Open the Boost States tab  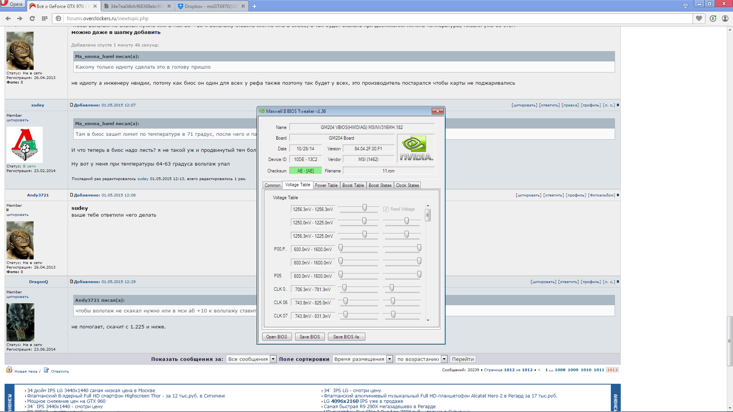380,185
